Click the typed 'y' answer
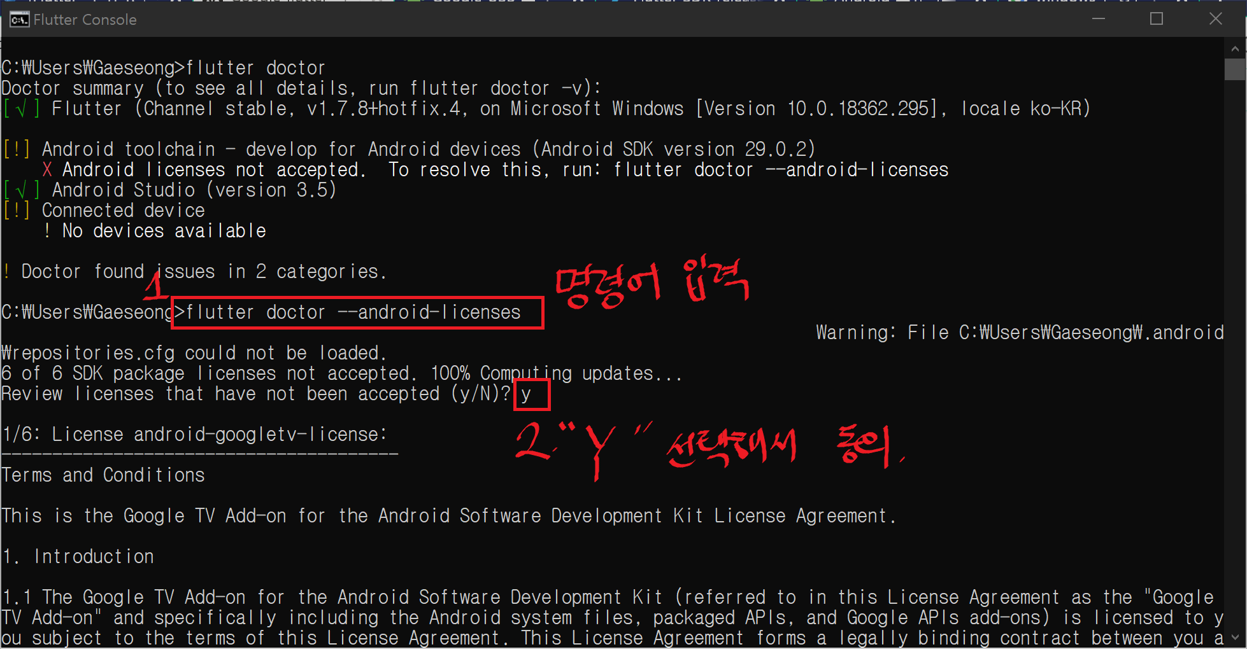The image size is (1247, 649). pos(526,394)
